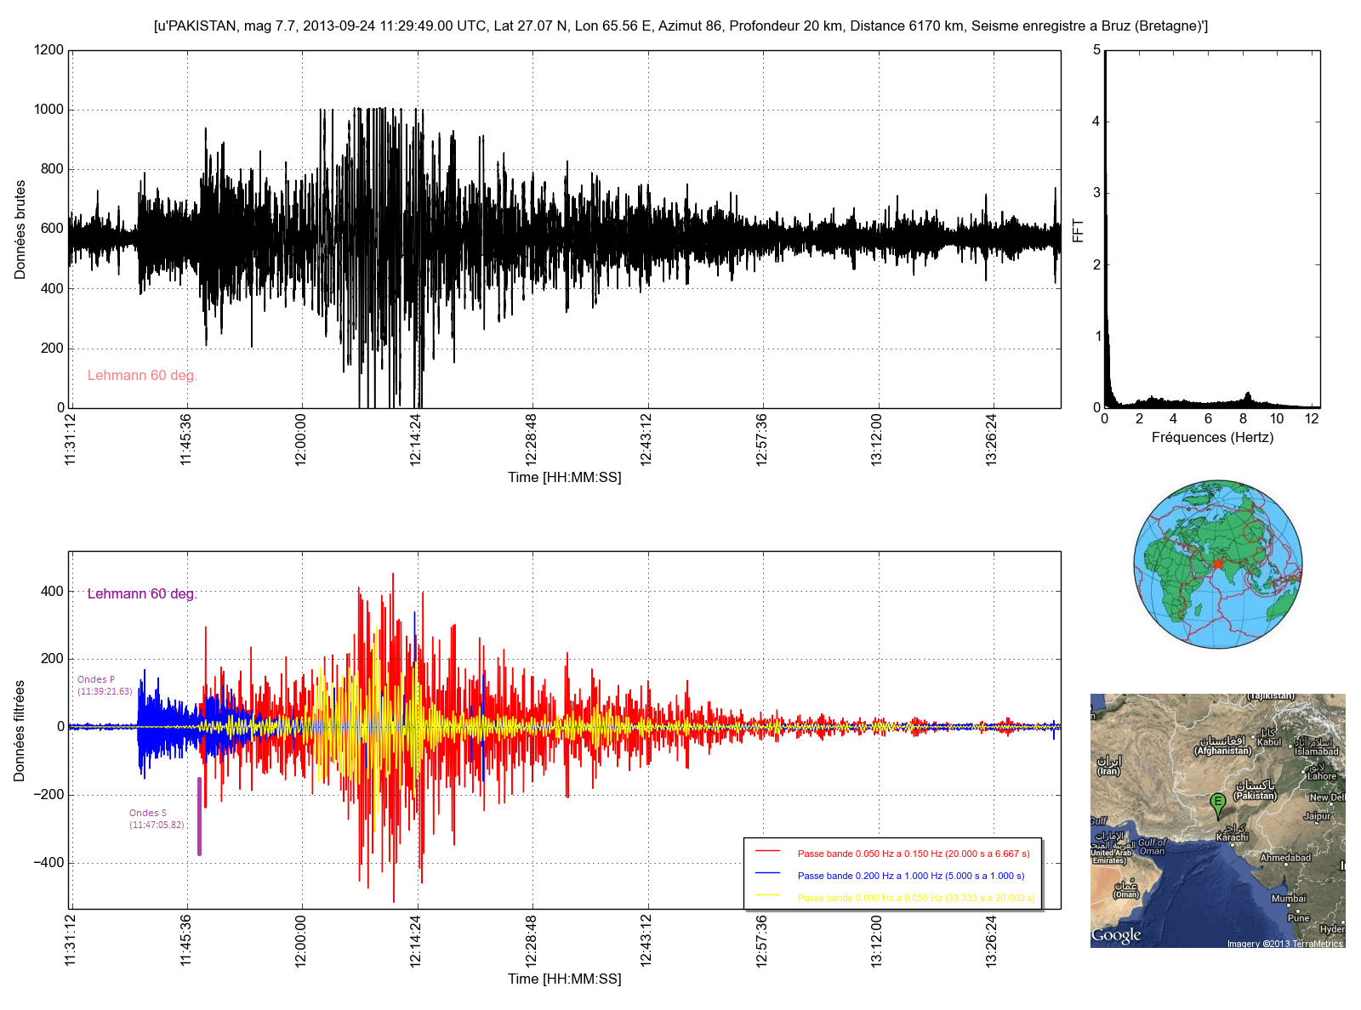1361x1010 pixels.
Task: Click the 'Données brutes' y-axis label
Action: click(20, 230)
